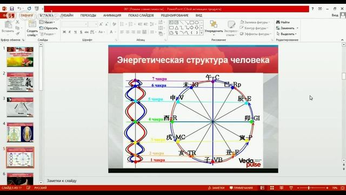Open the Вид ribbon tab
Image resolution: width=346 pixels, height=195 pixels.
coord(198,15)
